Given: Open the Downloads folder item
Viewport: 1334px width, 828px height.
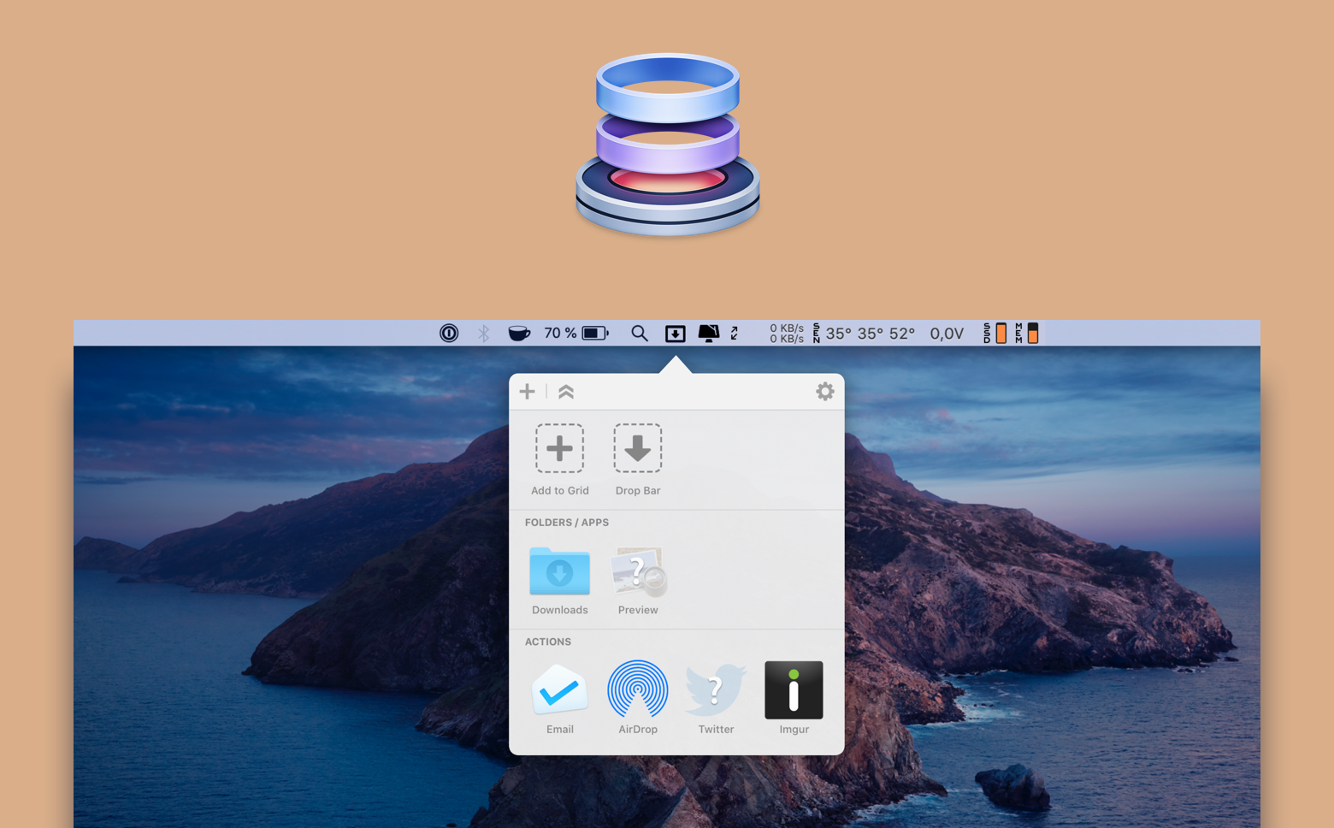Looking at the screenshot, I should click(x=559, y=581).
